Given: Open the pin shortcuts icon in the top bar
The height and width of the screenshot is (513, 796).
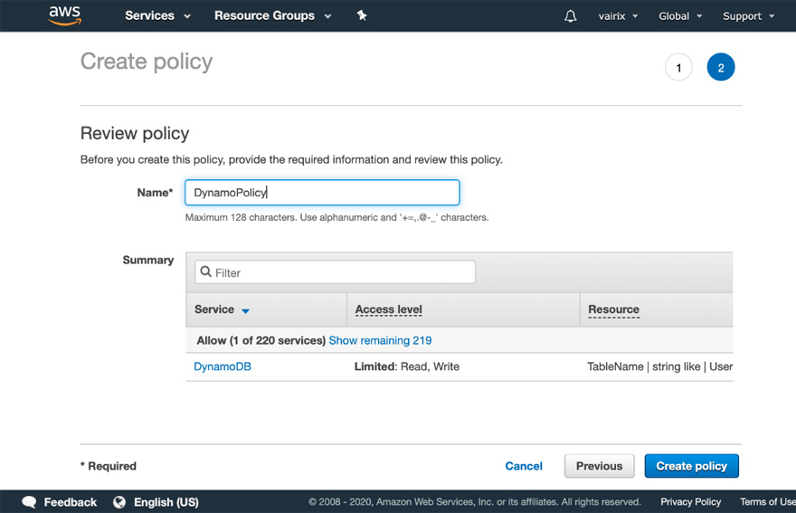Looking at the screenshot, I should point(362,15).
